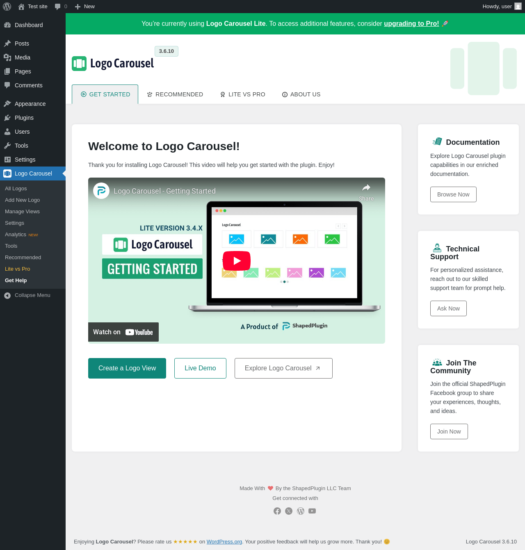Open the Lite vs Pro submenu link
Screen dimensions: 525x550
click(x=33, y=269)
